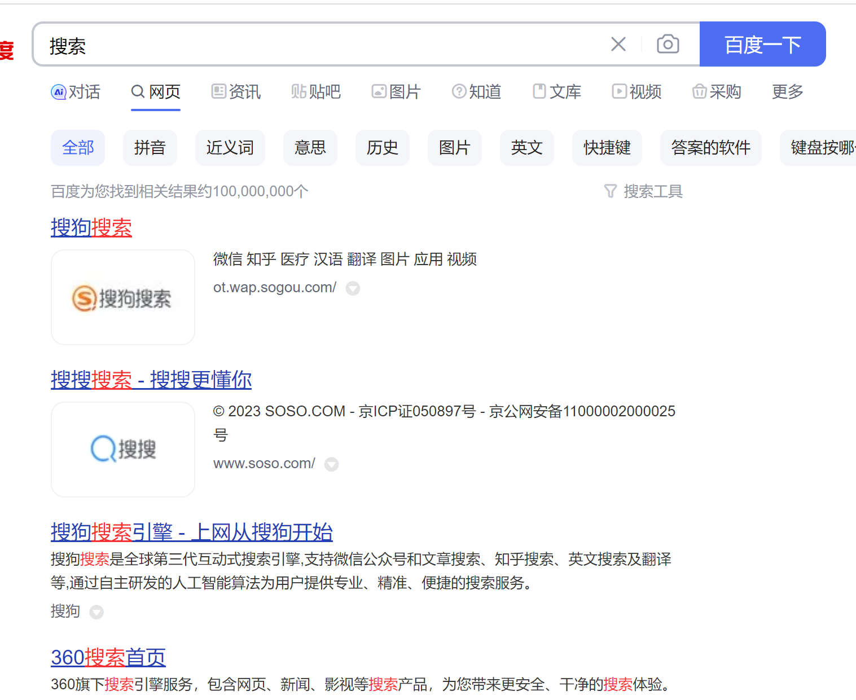Switch to the 图片 tab in top navigation

pos(396,91)
